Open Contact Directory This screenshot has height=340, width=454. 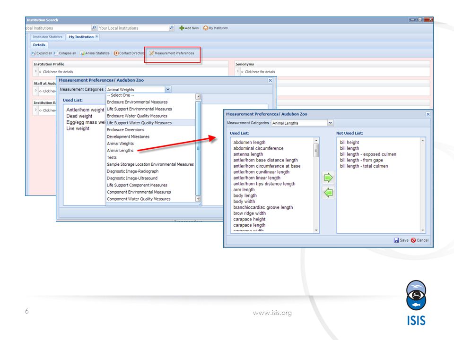tap(129, 53)
